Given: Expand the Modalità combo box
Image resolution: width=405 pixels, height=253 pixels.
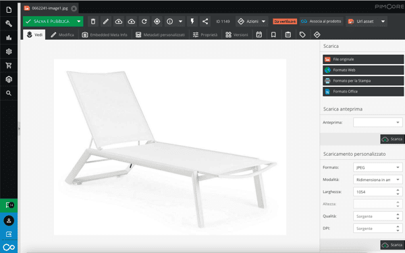Looking at the screenshot, I should 377,179.
